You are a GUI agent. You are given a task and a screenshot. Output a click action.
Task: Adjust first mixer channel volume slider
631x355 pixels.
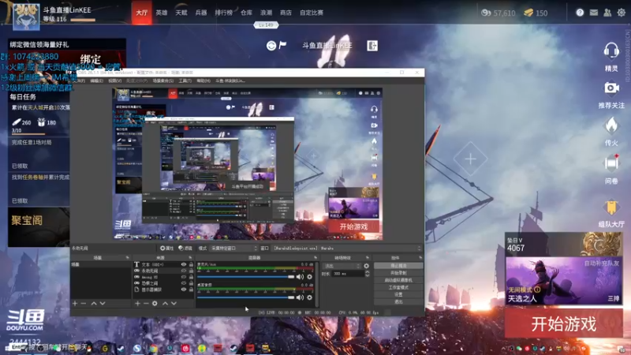pyautogui.click(x=246, y=277)
